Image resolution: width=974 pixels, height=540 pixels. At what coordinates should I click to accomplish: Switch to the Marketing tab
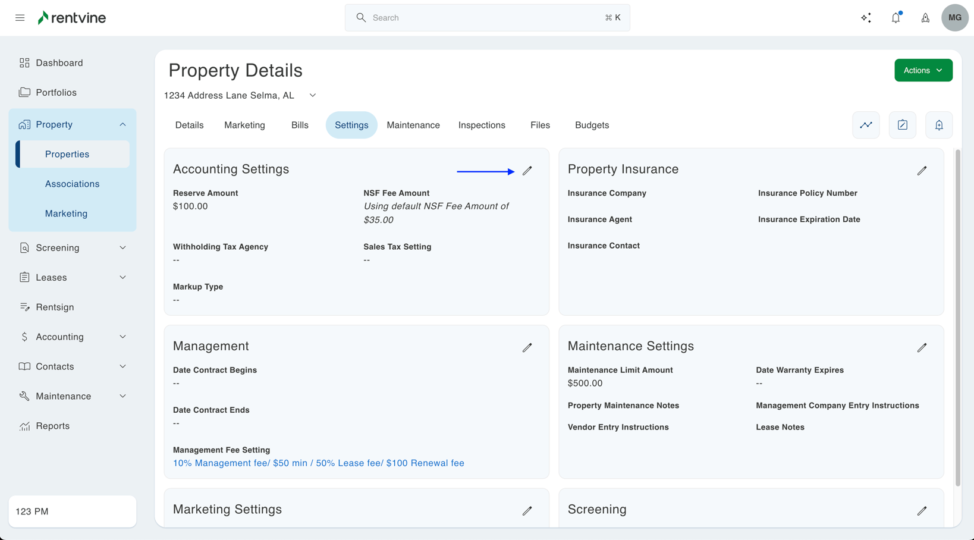pos(244,125)
